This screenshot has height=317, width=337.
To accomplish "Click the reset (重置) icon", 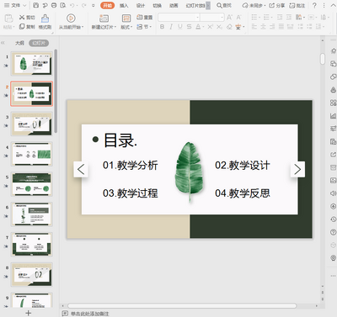I will (x=140, y=18).
